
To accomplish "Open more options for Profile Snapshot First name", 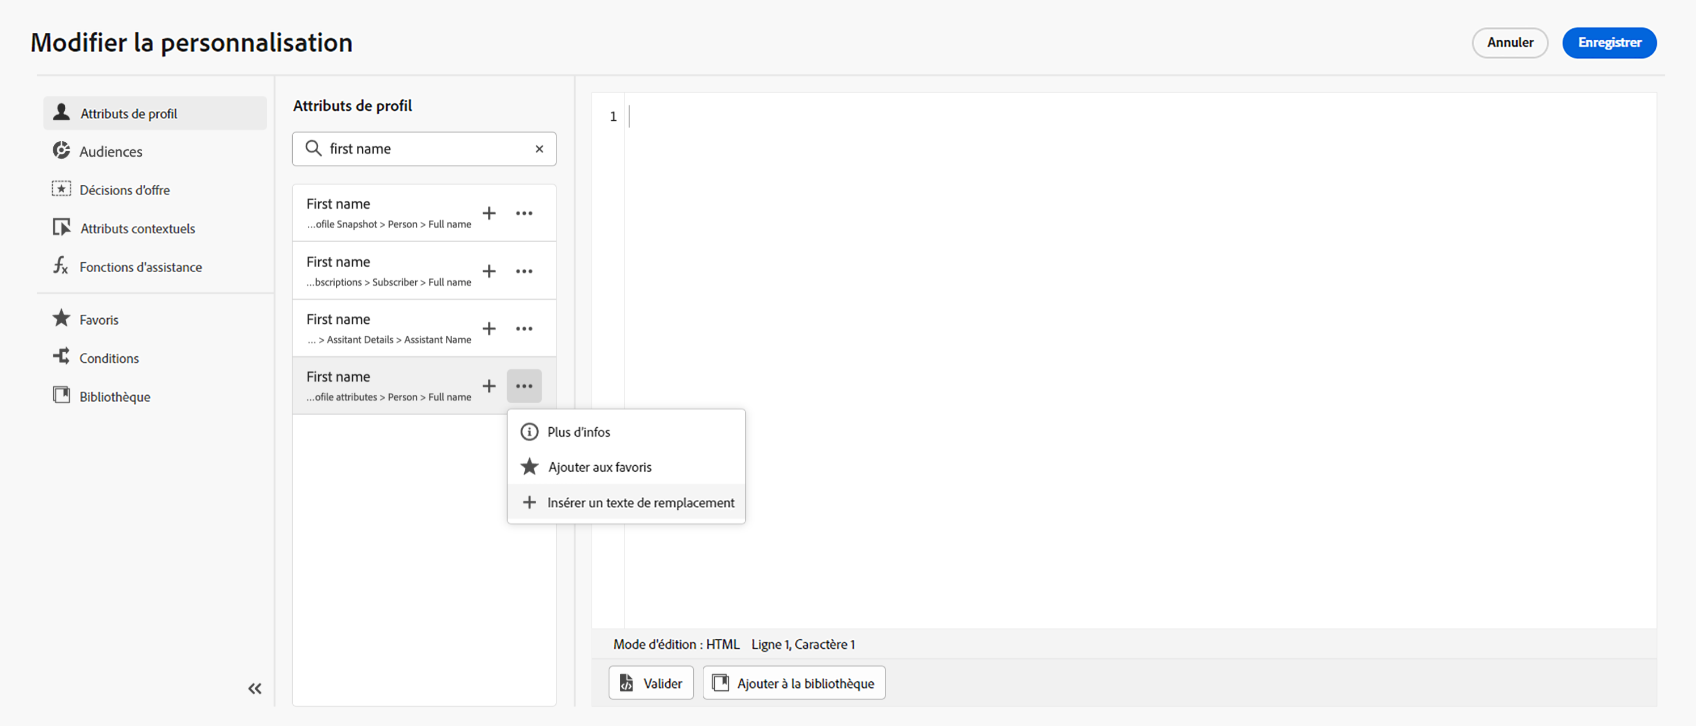I will click(524, 213).
